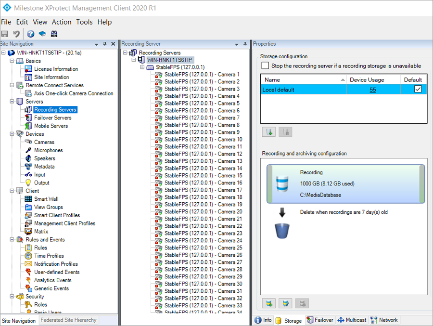Switch to the Failover tab
This screenshot has width=433, height=326.
[x=320, y=320]
